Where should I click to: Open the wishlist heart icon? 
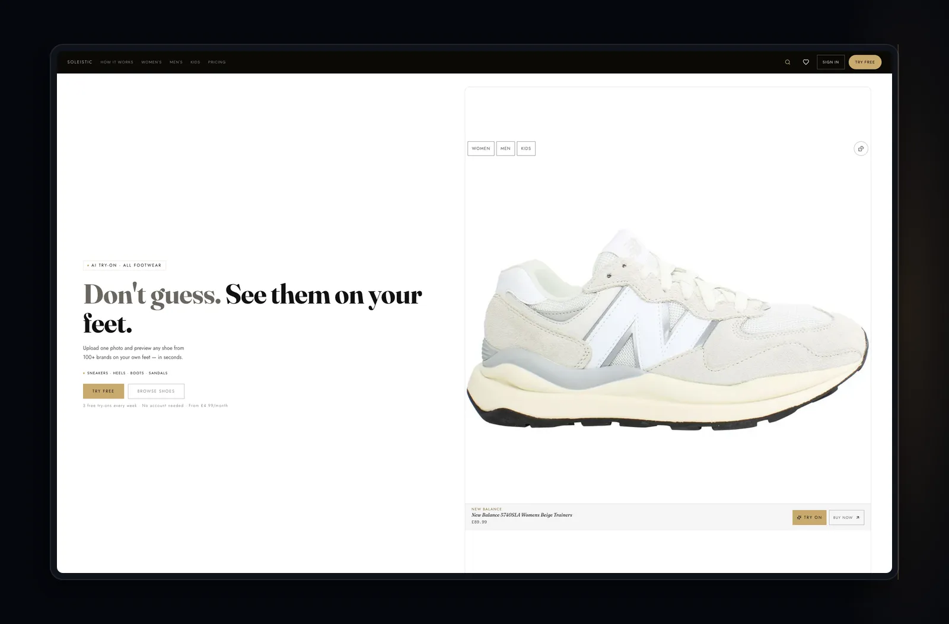tap(805, 62)
